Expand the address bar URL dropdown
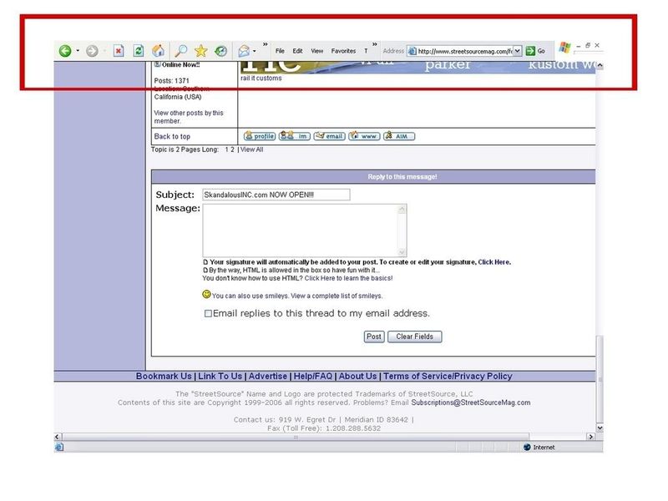Screen dimensions: 668x501 [x=518, y=51]
